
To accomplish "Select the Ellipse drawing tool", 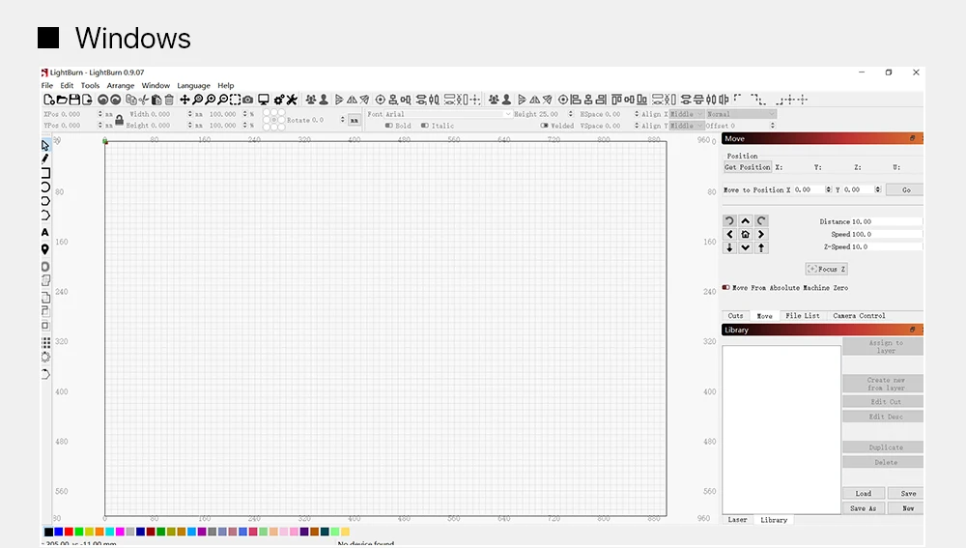I will click(45, 187).
